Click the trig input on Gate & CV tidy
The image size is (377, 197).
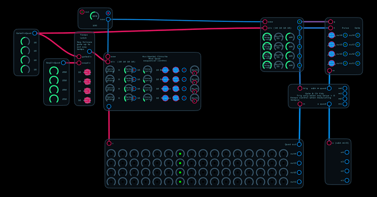point(300,88)
